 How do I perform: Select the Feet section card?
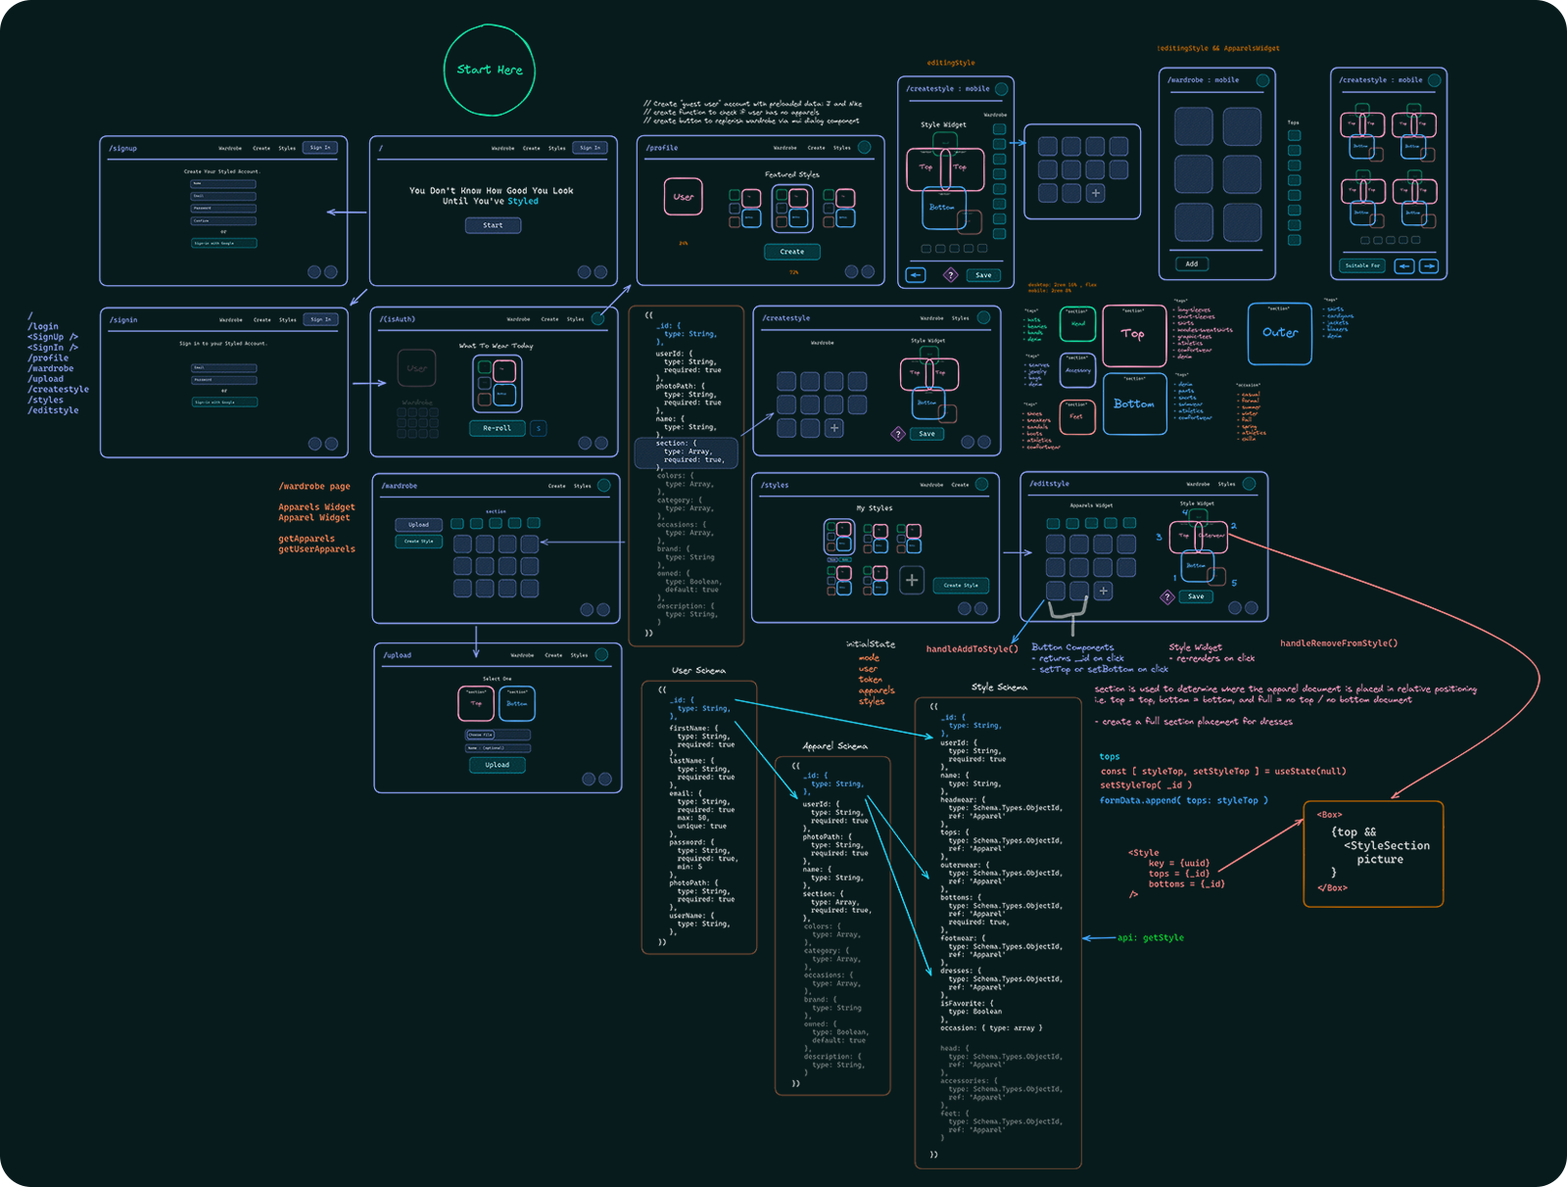click(x=1076, y=417)
